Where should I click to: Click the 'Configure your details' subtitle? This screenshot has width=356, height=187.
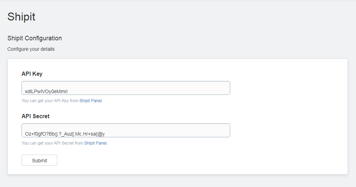tap(31, 49)
